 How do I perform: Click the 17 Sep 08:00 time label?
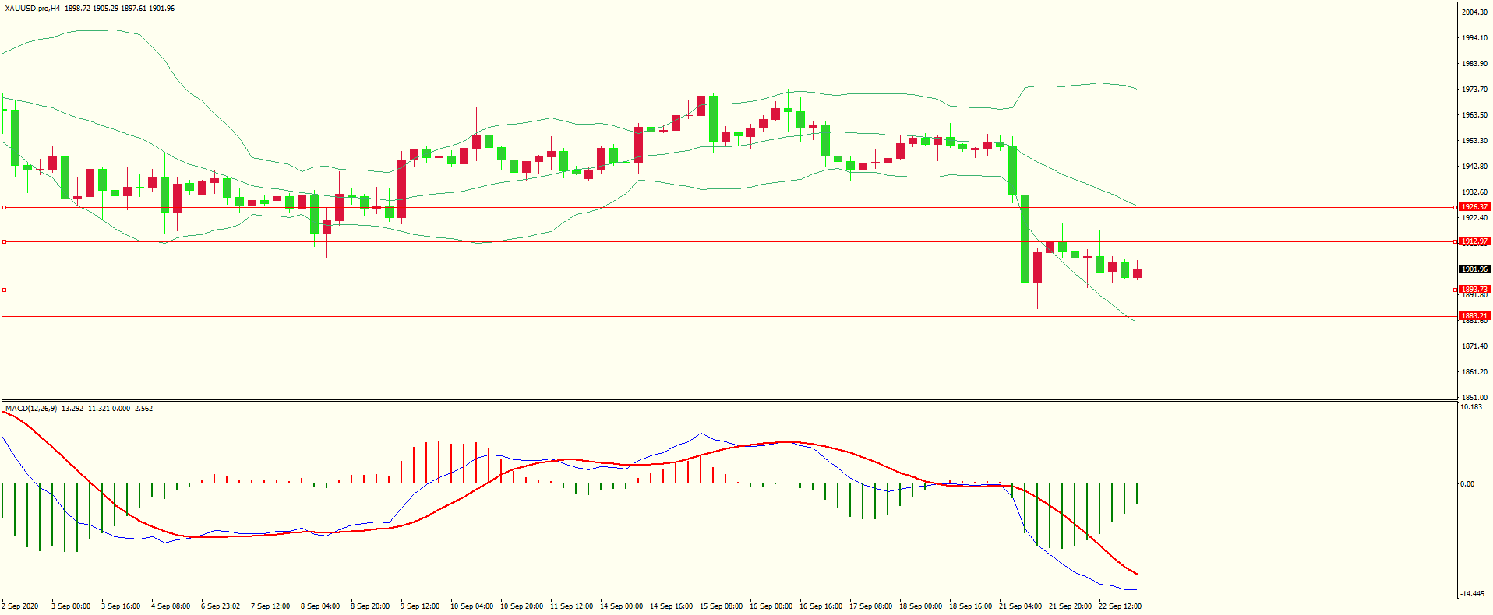coord(870,606)
